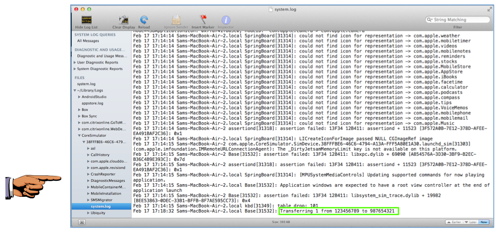Enter full screen with the top-right arrows icon
This screenshot has height=234, width=498.
tap(489, 9)
